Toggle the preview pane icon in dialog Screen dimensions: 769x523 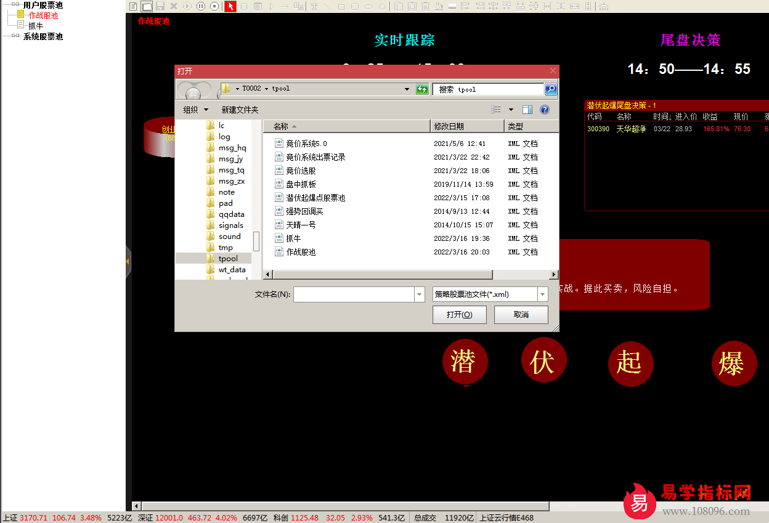click(x=527, y=110)
